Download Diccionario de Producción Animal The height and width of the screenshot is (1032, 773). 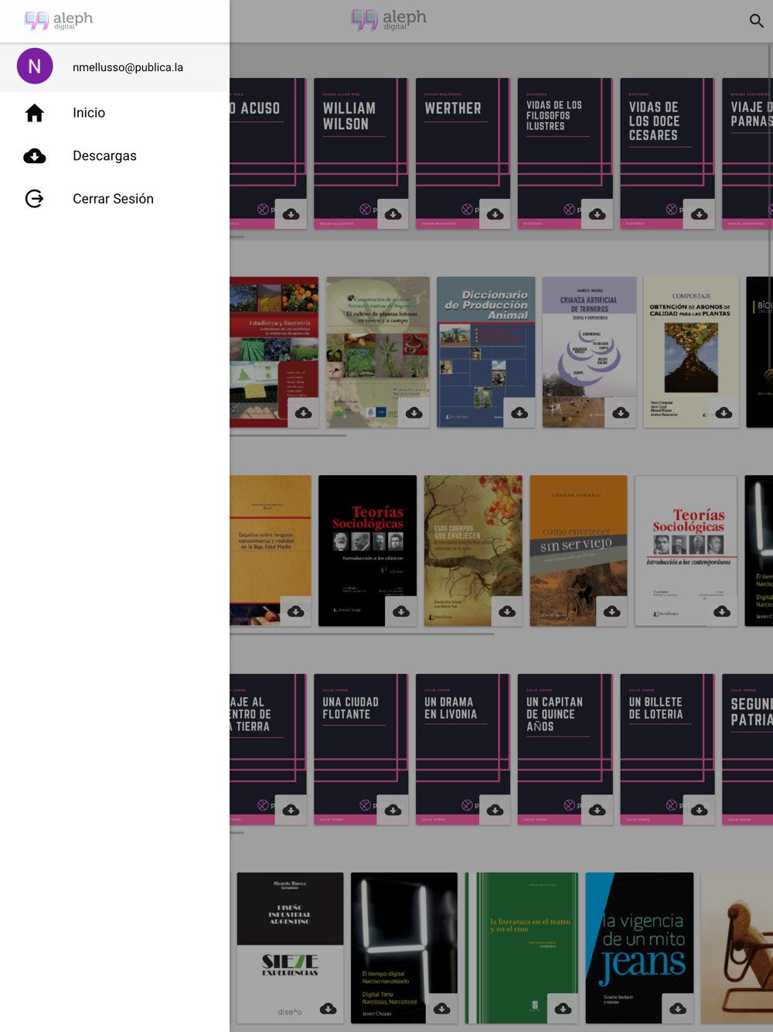click(x=519, y=412)
